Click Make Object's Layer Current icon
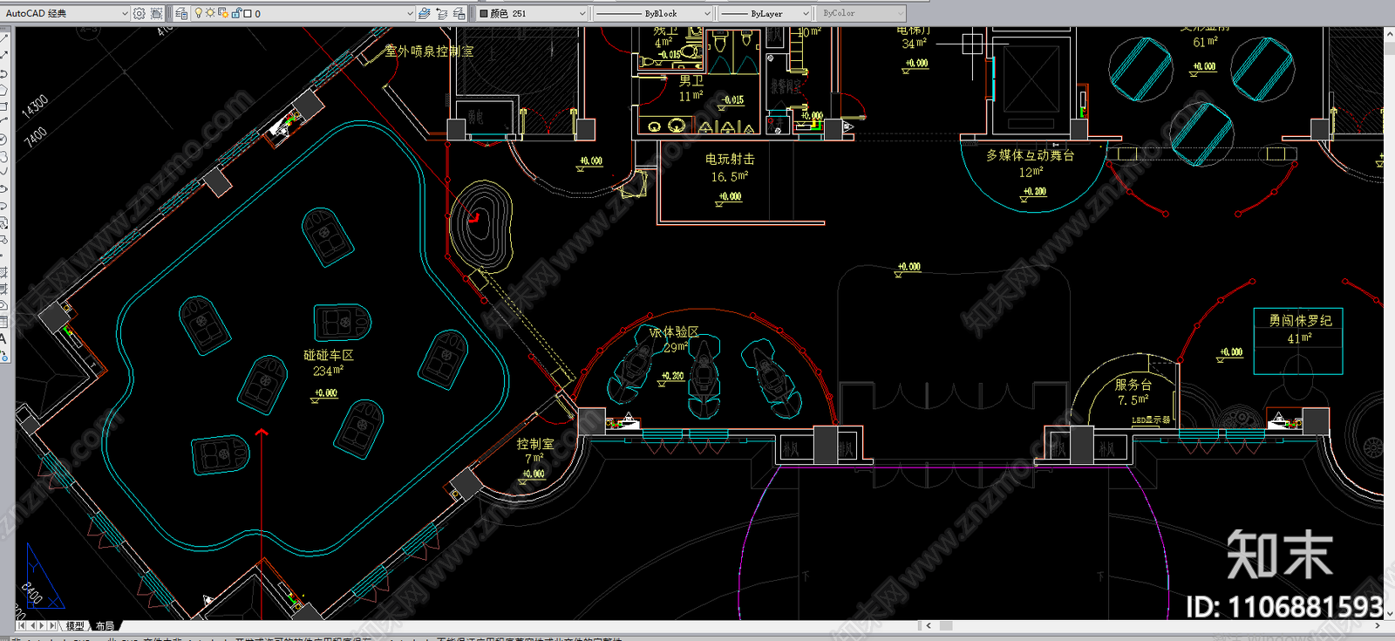 coord(425,13)
